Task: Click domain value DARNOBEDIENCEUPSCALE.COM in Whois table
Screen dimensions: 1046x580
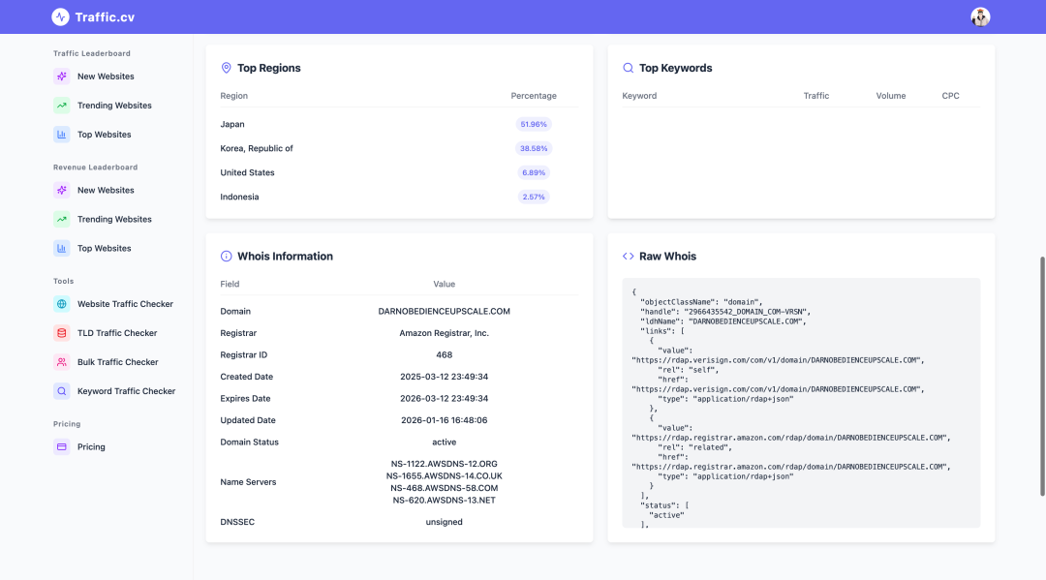Action: pos(444,312)
